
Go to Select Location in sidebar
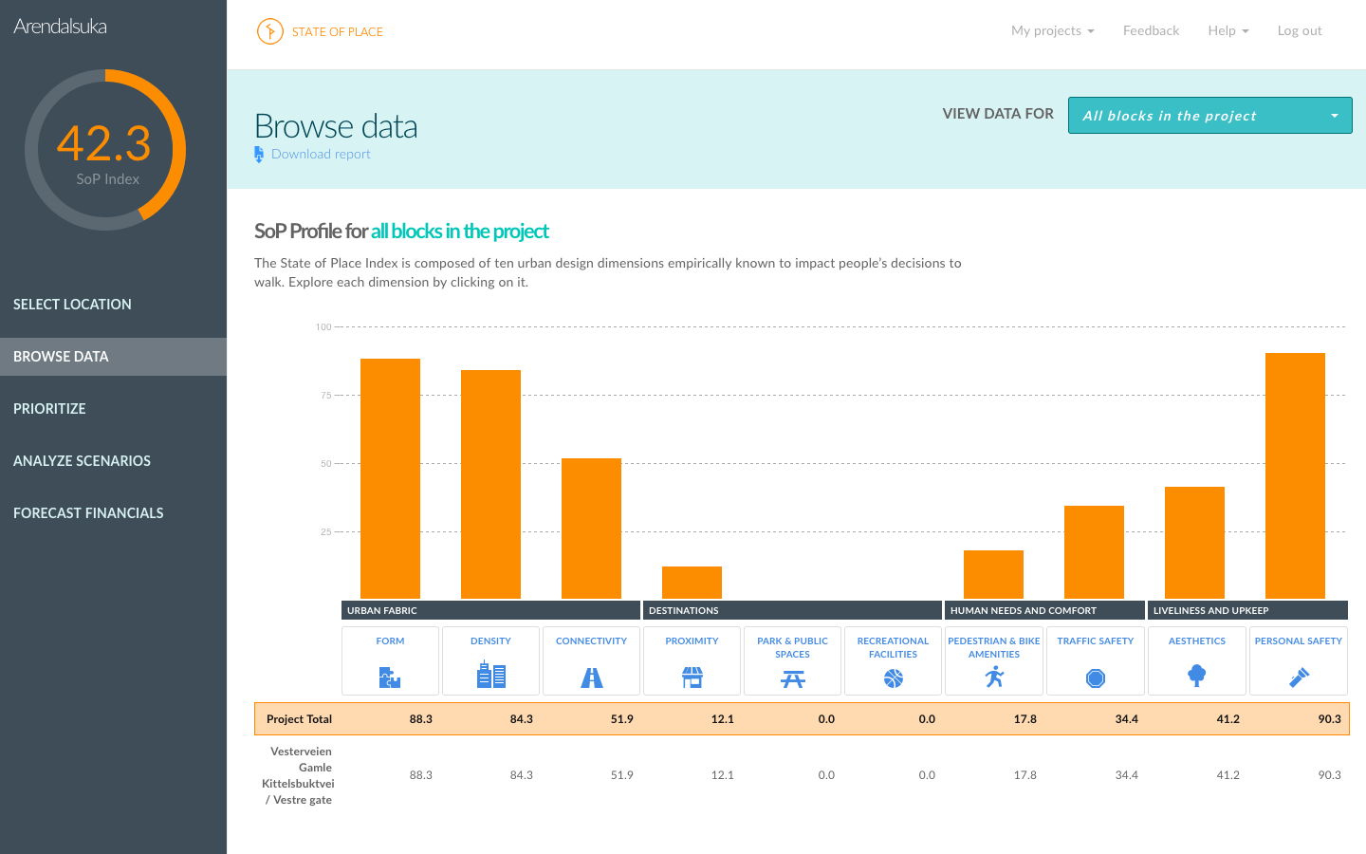[114, 305]
